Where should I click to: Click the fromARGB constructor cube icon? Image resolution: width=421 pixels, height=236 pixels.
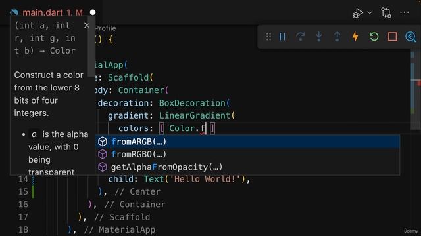pos(103,142)
